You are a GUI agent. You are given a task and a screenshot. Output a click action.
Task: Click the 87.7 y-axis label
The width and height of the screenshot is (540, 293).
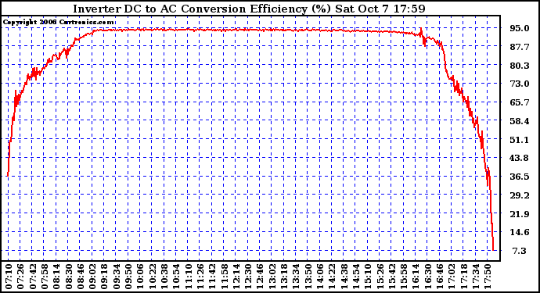pos(520,47)
